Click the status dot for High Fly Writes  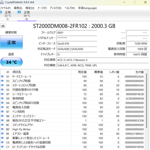coord(2,129)
